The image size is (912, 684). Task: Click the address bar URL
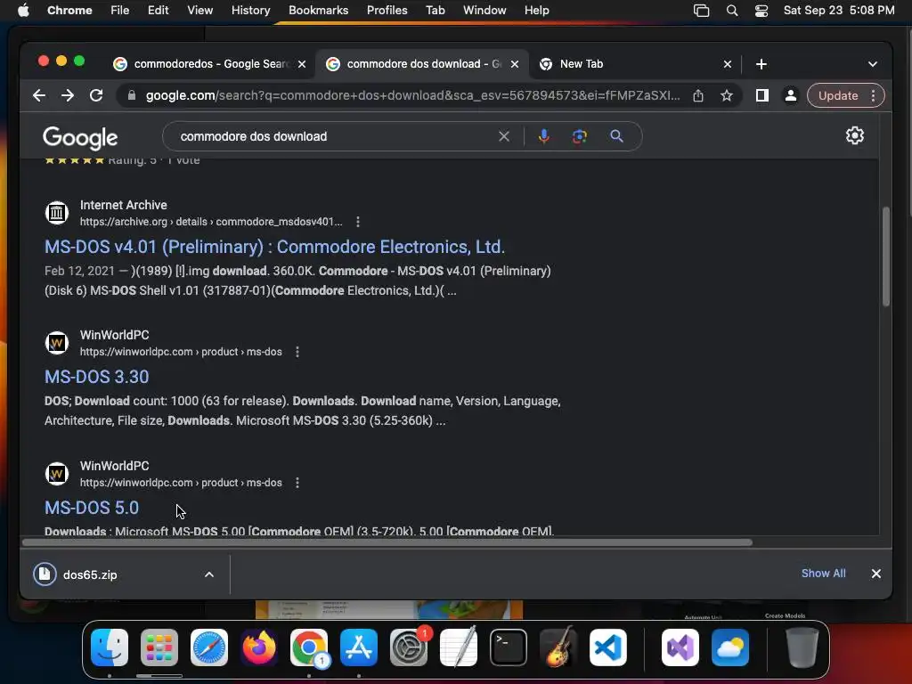412,95
